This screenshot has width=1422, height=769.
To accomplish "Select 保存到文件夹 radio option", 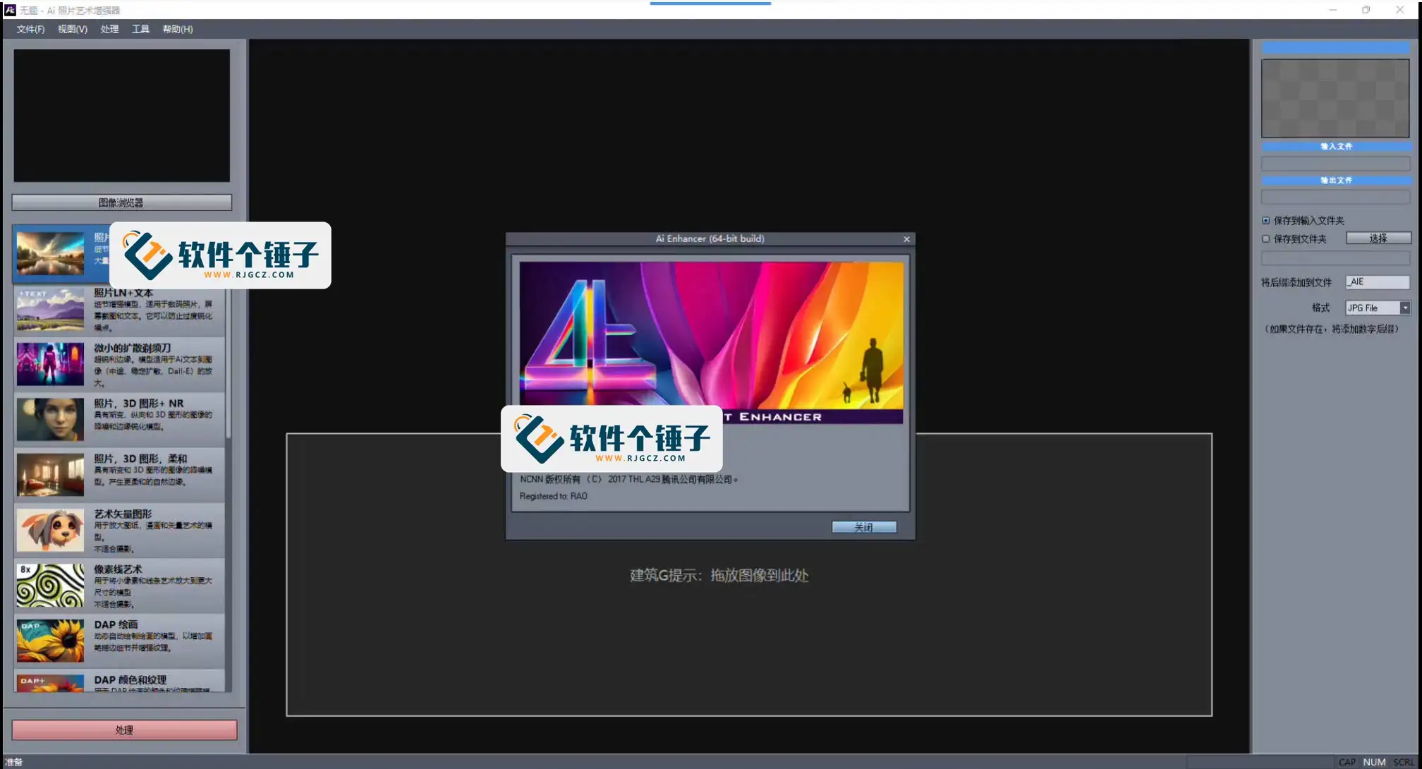I will click(x=1266, y=238).
